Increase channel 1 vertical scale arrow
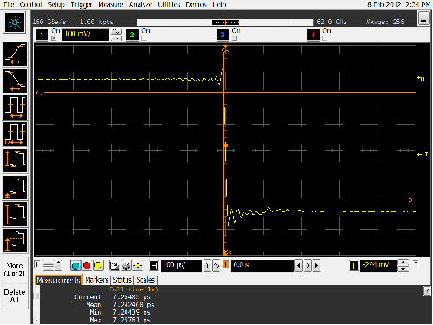 (116, 31)
